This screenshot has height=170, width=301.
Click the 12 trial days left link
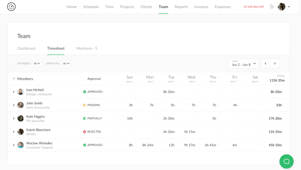(x=254, y=7)
